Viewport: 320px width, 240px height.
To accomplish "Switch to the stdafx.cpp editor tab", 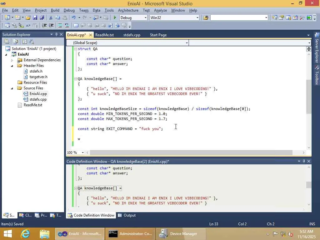I will 132,35.
